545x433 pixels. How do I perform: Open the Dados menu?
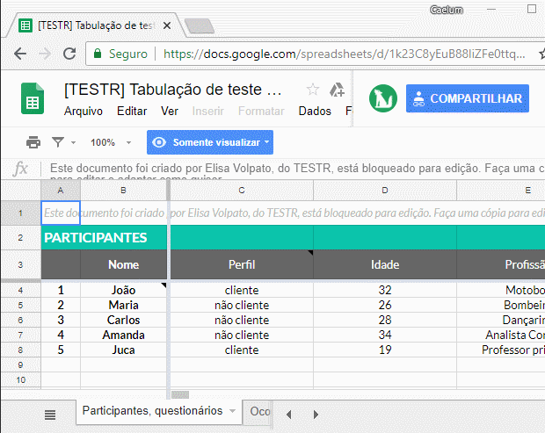(x=315, y=112)
